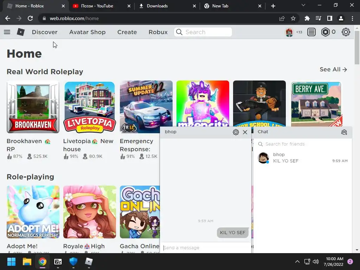Click the KIL YO SEF message bubble
This screenshot has height=270, width=360.
click(233, 233)
